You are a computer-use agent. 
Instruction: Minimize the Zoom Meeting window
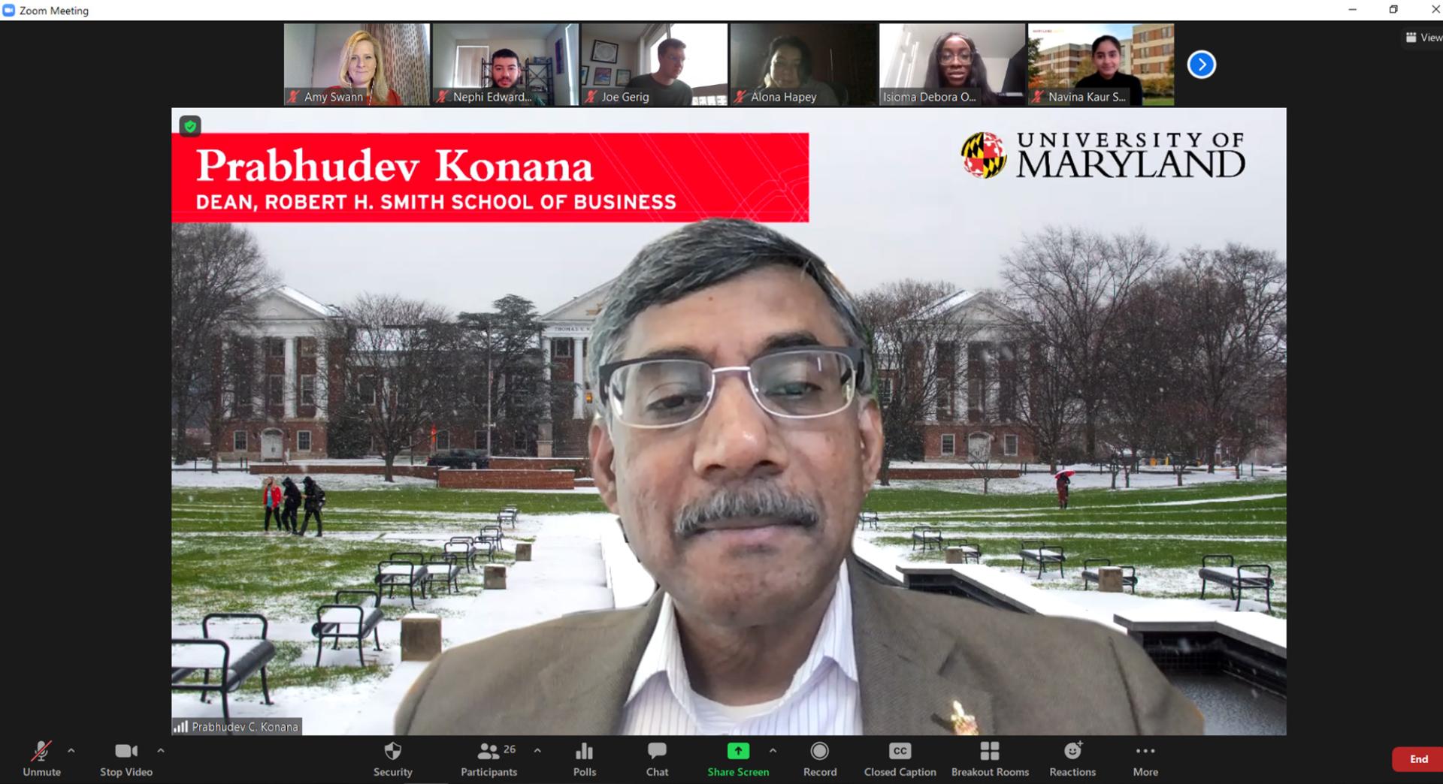(x=1352, y=10)
